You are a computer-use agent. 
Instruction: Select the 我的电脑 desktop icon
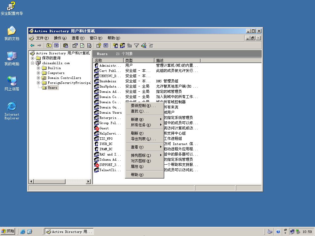pos(12,59)
